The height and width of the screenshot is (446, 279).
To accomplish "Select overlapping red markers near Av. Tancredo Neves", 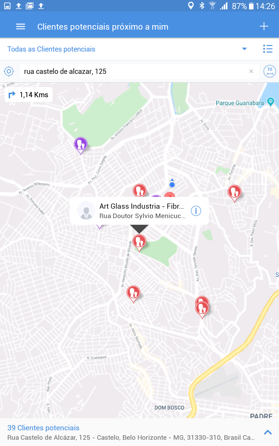I will (202, 307).
